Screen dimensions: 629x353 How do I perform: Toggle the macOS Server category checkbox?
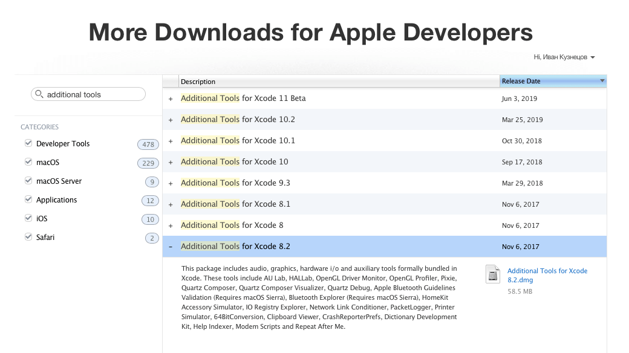pos(28,181)
